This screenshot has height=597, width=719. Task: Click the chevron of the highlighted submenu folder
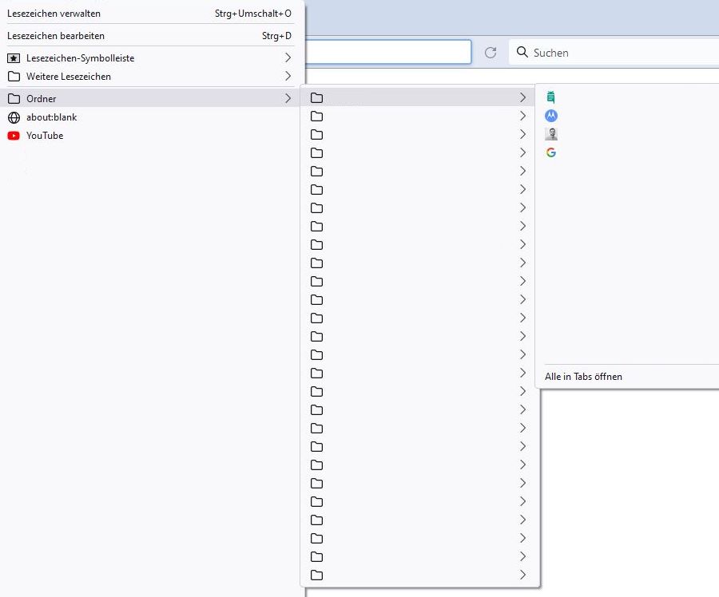(522, 97)
